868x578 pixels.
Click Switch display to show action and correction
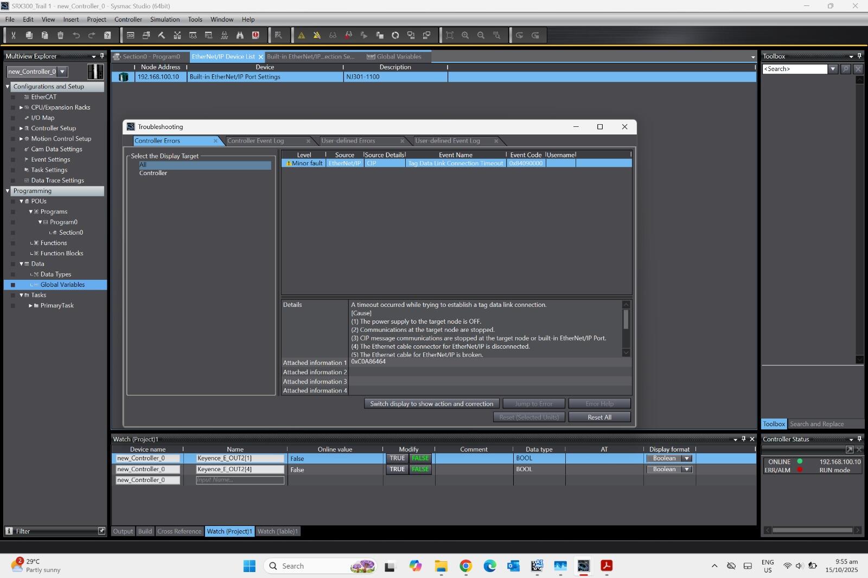pos(431,404)
